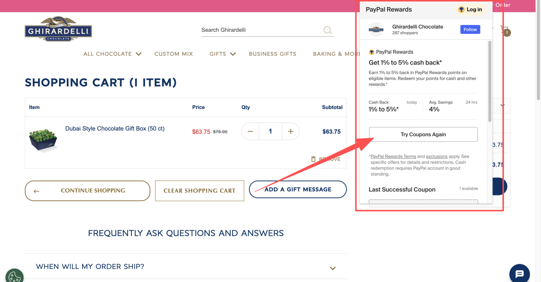Open the chat bubble in the corner

(x=519, y=273)
